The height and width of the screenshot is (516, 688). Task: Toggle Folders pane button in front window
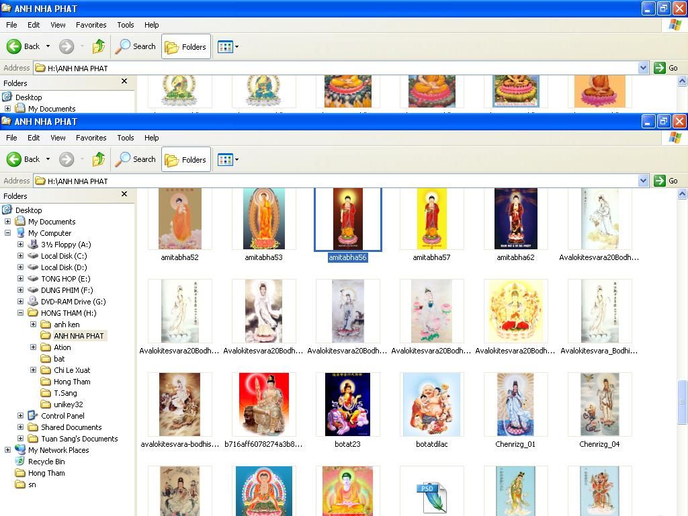(186, 160)
